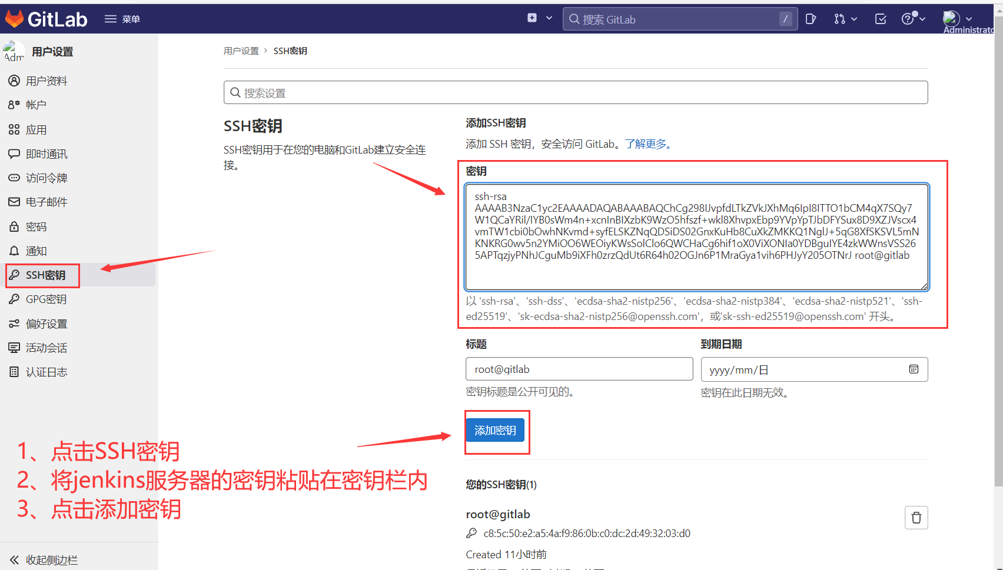The width and height of the screenshot is (1003, 570).
Task: Select 即时通讯 in the sidebar
Action: [x=47, y=154]
